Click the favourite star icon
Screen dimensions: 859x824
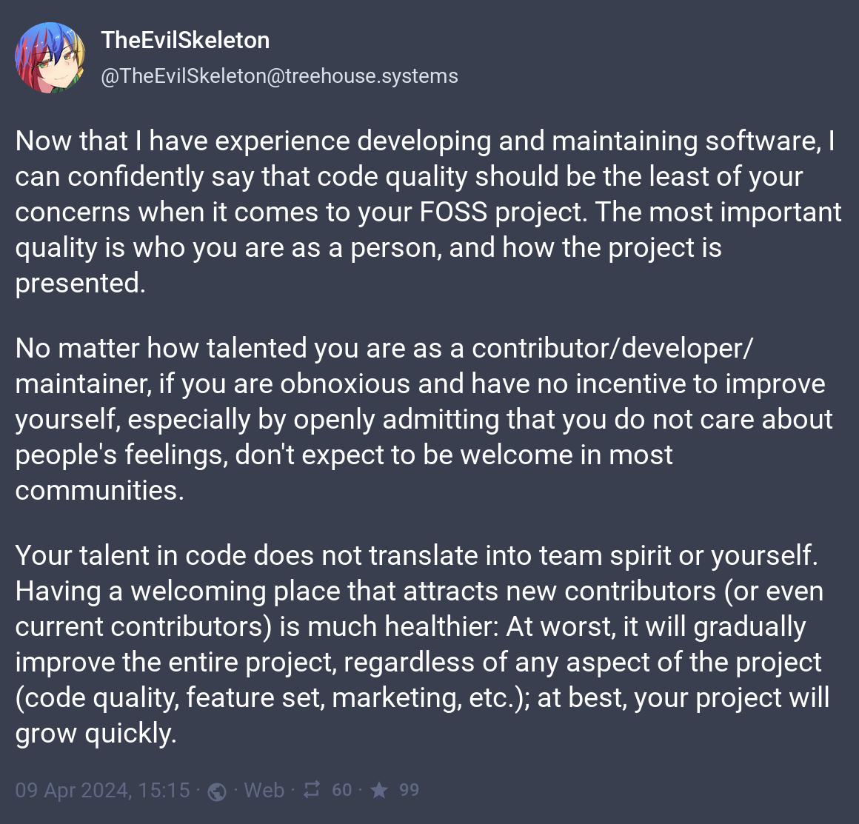[x=379, y=791]
